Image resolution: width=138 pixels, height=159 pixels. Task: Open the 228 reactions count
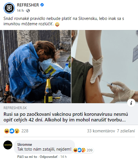tap(25, 131)
